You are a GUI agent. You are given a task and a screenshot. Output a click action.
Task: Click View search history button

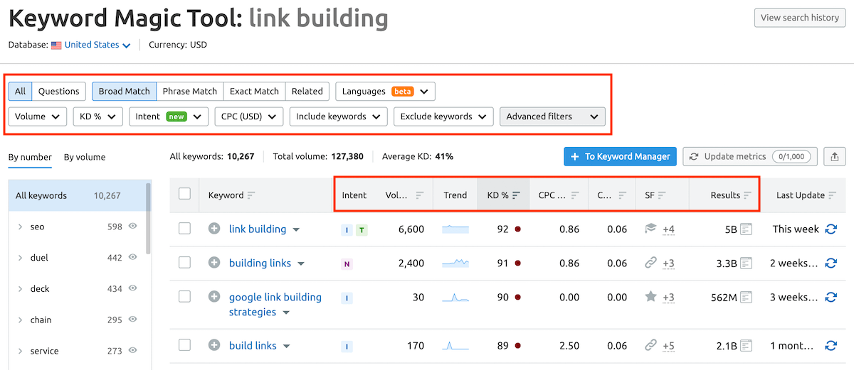coord(799,18)
